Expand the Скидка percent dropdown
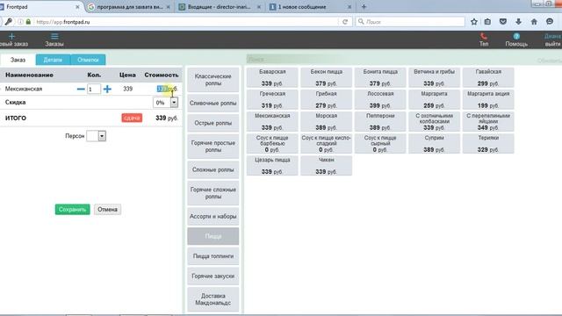The height and width of the screenshot is (316, 562). click(x=174, y=103)
